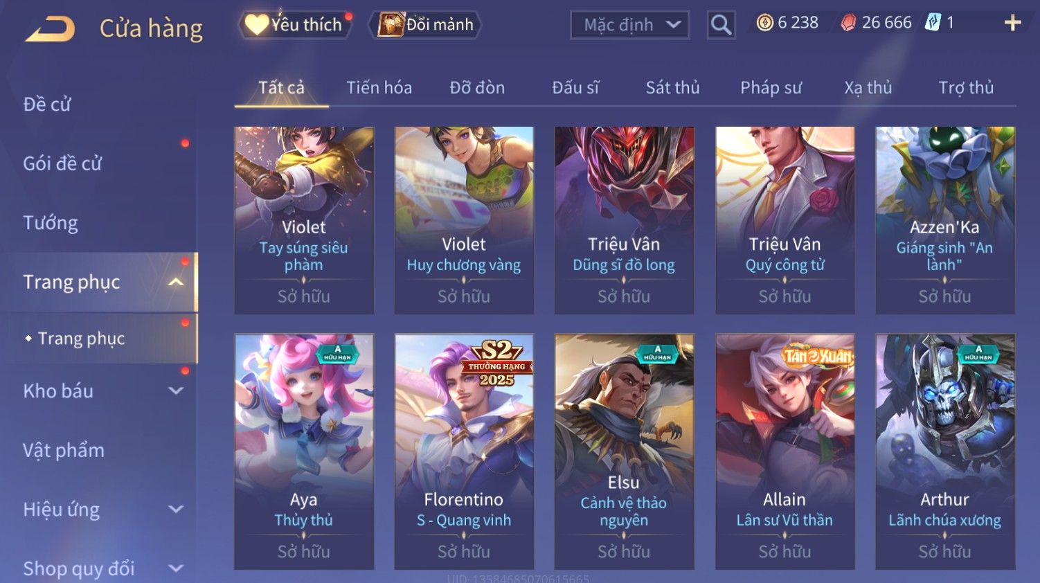The height and width of the screenshot is (583, 1040).
Task: Open the Đổi mảnh chest icon
Action: tap(391, 24)
